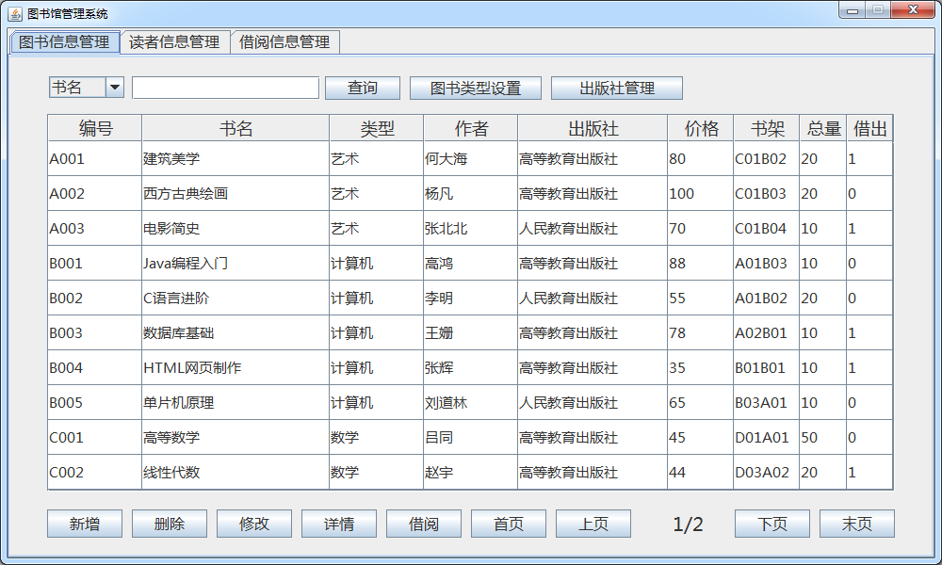Open 图书类型设置

(x=475, y=89)
